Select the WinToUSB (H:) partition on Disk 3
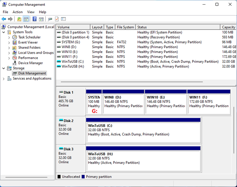The height and width of the screenshot is (187, 237). (143, 159)
